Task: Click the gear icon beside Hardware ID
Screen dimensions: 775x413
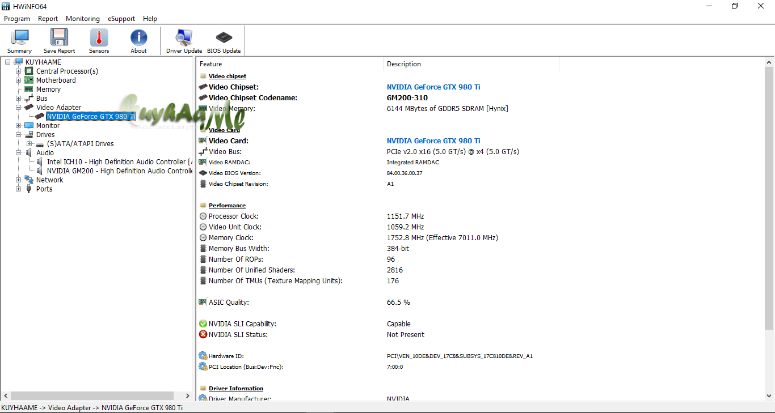Action: (x=203, y=356)
